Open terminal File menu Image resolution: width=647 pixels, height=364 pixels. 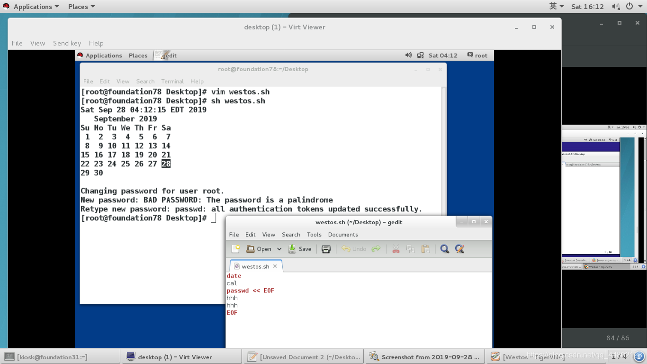click(88, 82)
